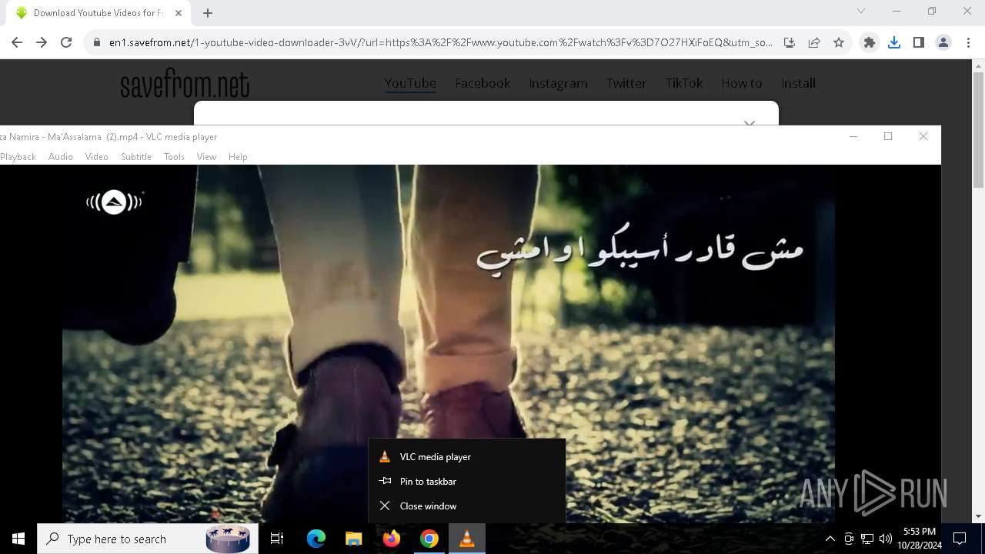Click the savefrom.net logo

[185, 84]
